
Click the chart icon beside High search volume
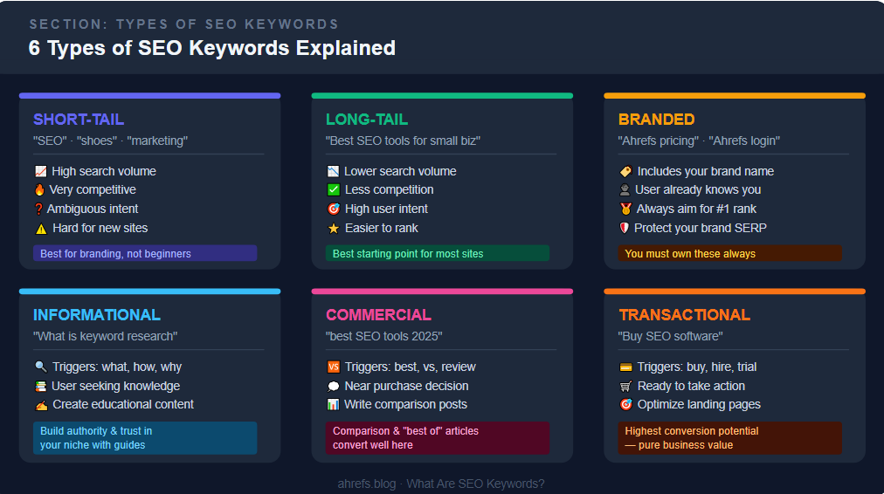pos(40,171)
